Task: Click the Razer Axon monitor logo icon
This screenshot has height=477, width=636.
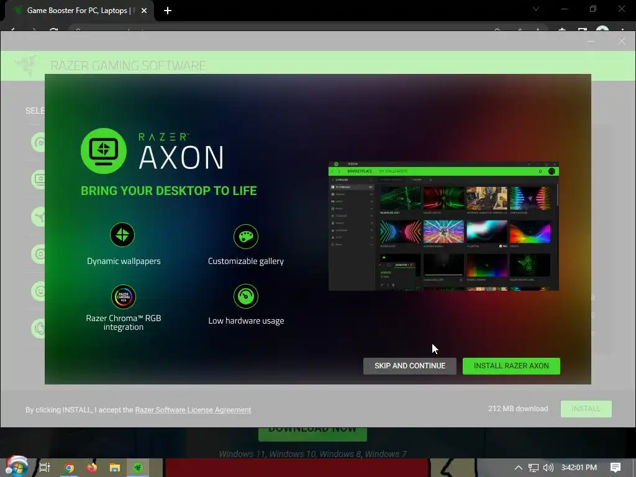Action: click(104, 151)
